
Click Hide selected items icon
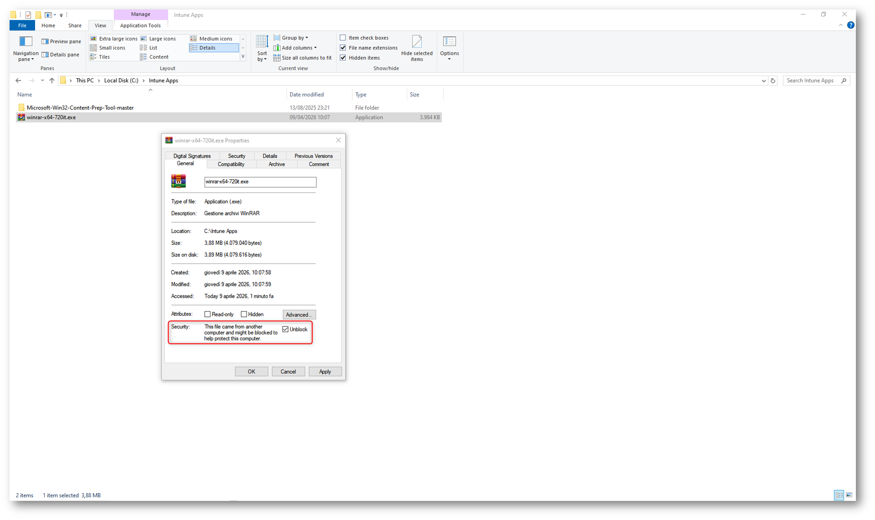tap(417, 42)
